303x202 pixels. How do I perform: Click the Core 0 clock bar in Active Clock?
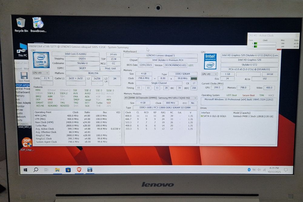(265, 43)
